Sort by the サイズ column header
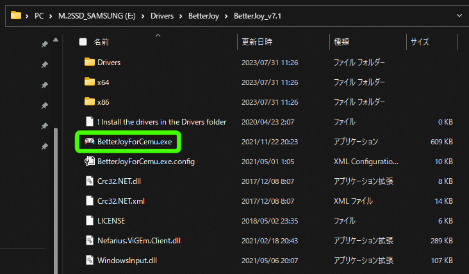The height and width of the screenshot is (274, 469). 420,42
